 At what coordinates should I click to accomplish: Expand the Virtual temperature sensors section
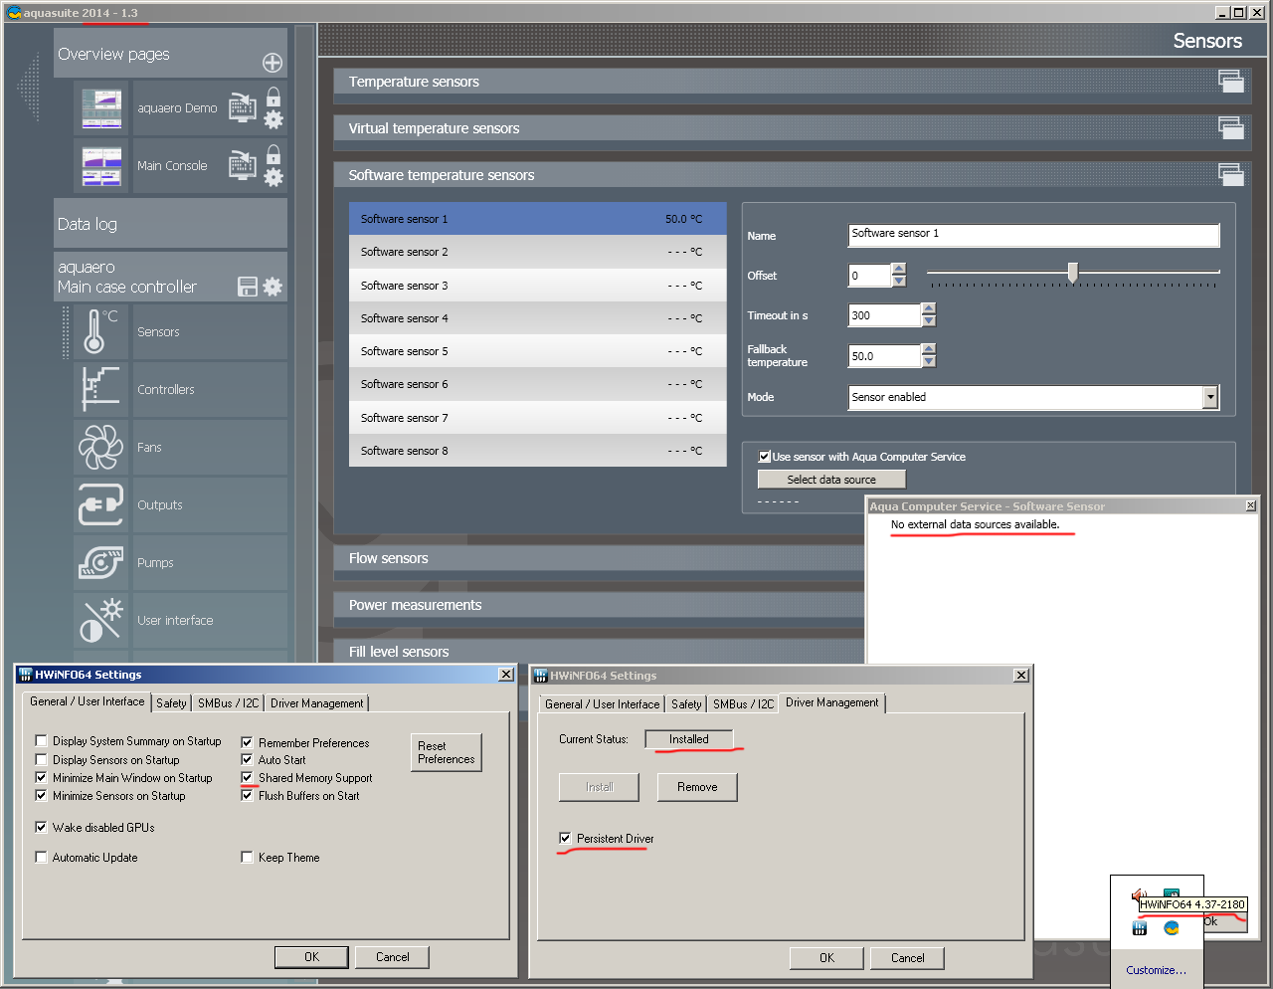[x=1230, y=128]
